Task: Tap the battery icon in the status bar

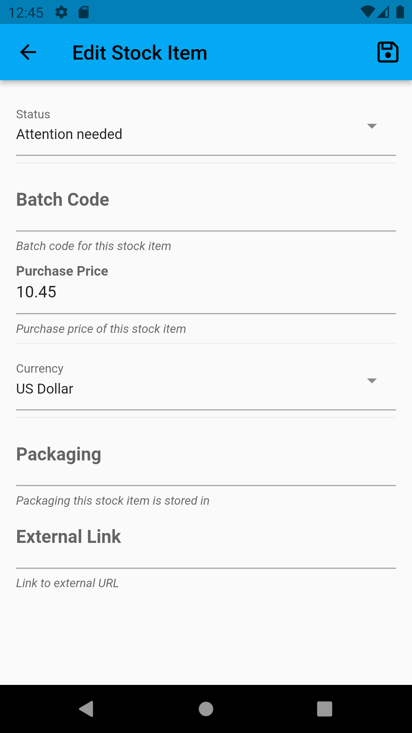Action: tap(400, 12)
